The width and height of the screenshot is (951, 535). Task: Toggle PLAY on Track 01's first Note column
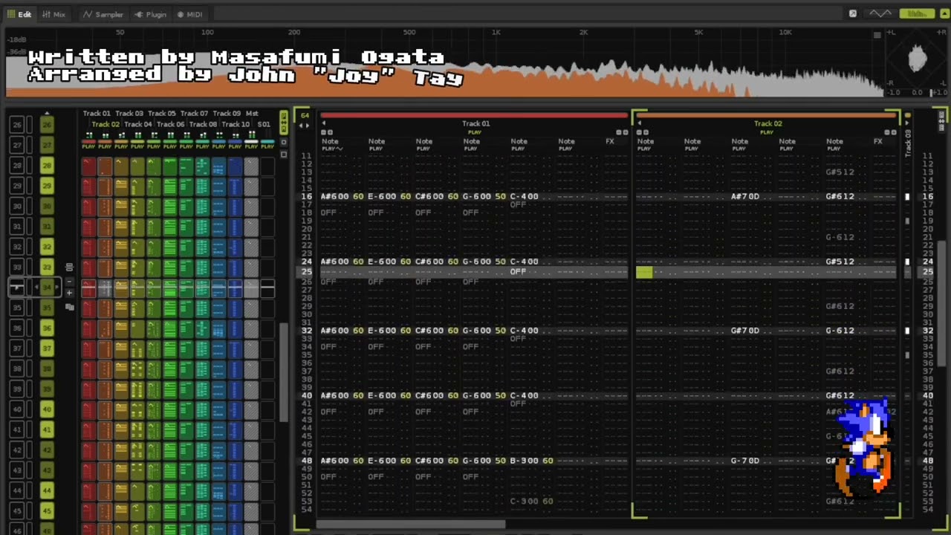tap(328, 149)
